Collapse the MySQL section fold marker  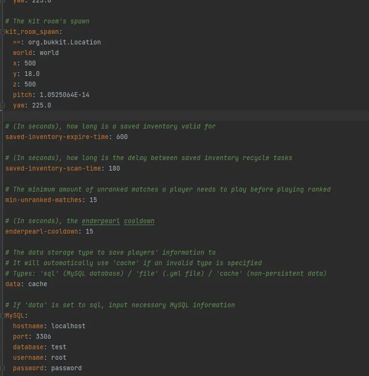click(x=3, y=316)
